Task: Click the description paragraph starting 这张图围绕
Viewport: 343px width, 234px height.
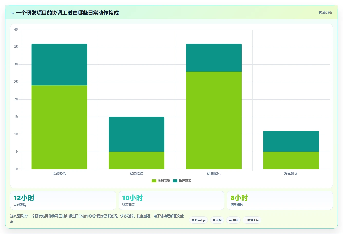Action: (x=97, y=219)
